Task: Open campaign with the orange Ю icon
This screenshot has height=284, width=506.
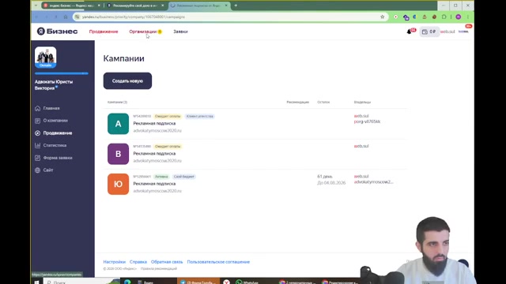Action: (118, 184)
